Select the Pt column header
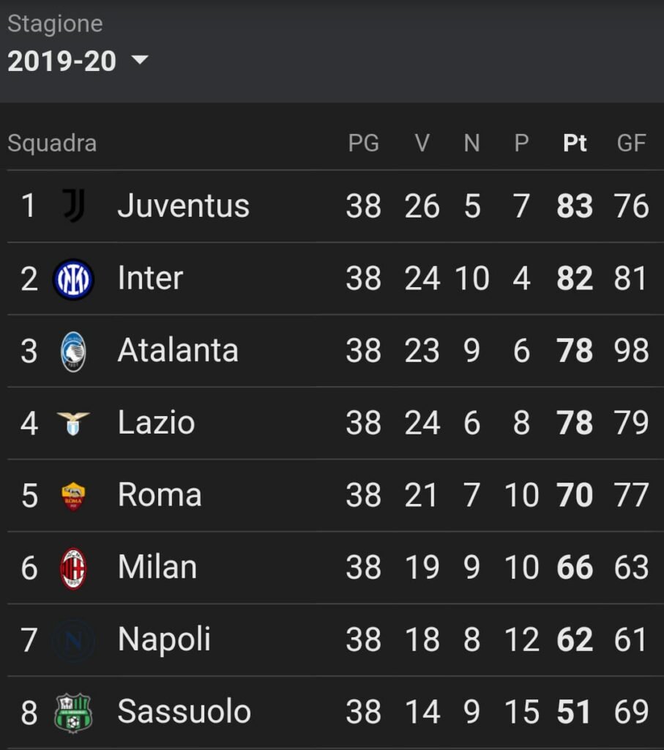The height and width of the screenshot is (750, 664). [575, 143]
